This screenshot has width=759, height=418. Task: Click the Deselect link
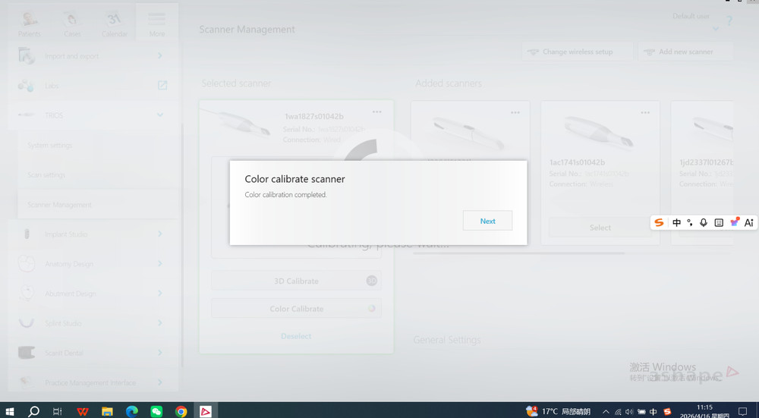tap(296, 336)
